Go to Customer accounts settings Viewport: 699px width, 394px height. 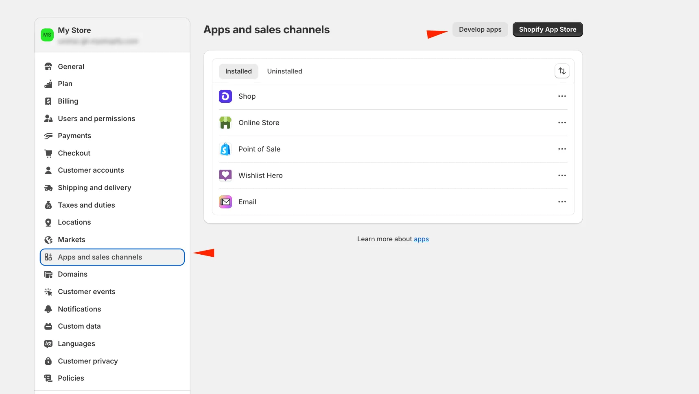[112, 170]
